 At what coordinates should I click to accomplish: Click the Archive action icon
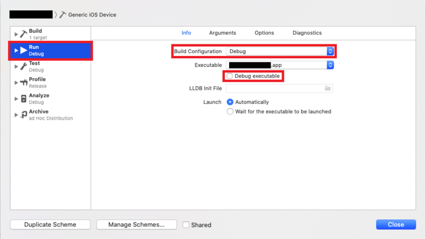point(24,115)
